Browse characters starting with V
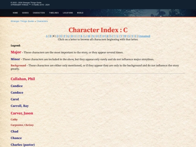The image size is (196, 147). click(121, 36)
